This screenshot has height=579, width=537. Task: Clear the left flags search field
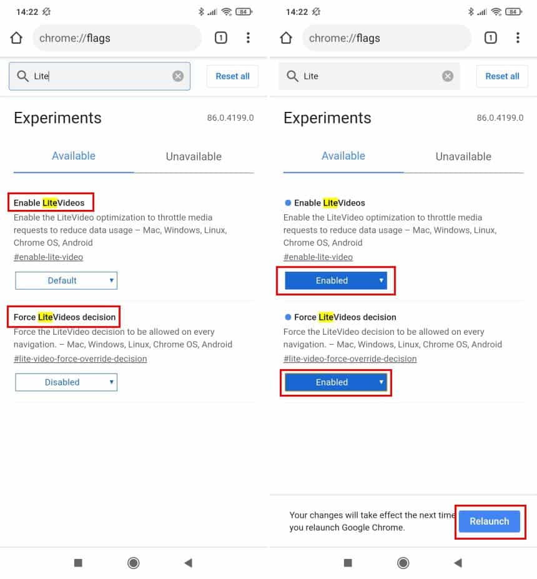click(x=178, y=76)
